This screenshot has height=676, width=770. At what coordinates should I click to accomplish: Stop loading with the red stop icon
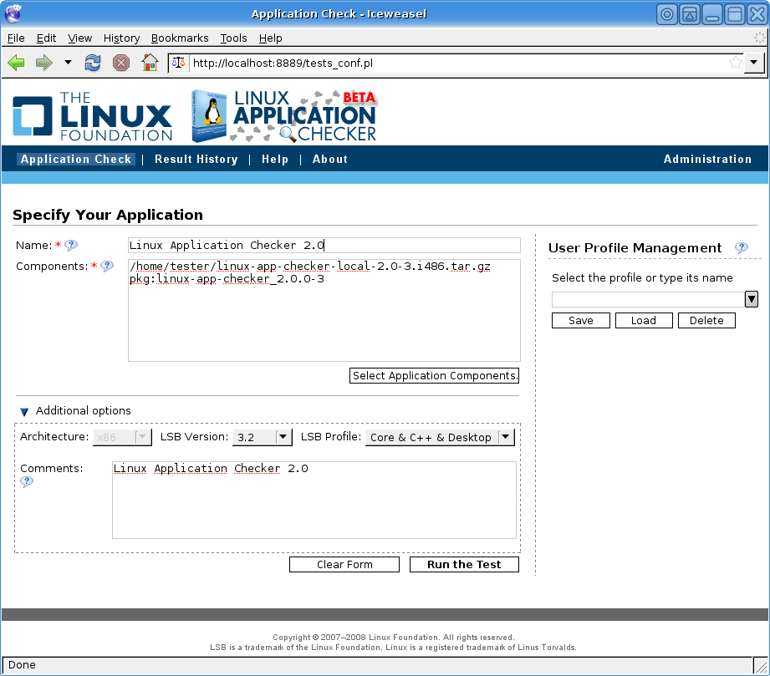tap(120, 63)
